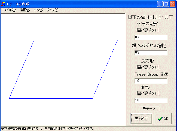Confirm with the OK checkmark button
Screen dimensions: 177x131
(x=163, y=118)
